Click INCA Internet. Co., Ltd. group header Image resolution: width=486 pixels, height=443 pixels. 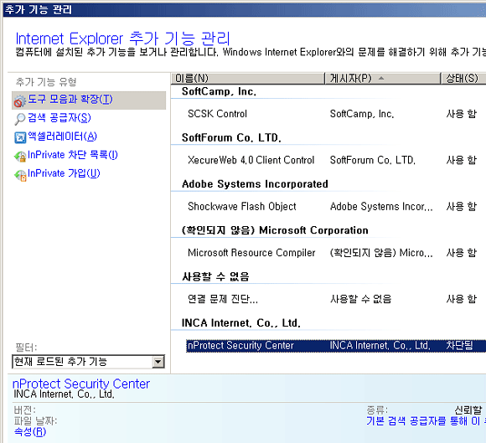(x=241, y=322)
